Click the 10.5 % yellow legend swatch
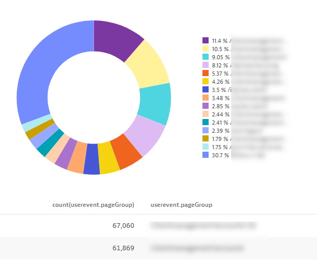The width and height of the screenshot is (317, 261). [x=206, y=49]
